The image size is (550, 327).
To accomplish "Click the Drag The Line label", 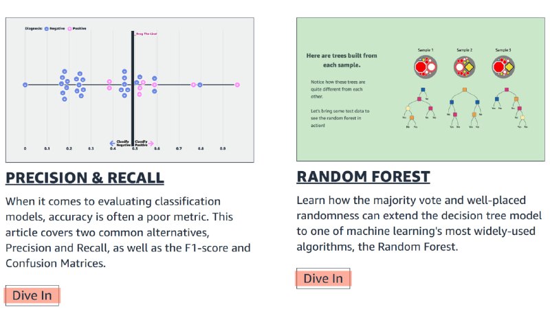I will tap(146, 34).
